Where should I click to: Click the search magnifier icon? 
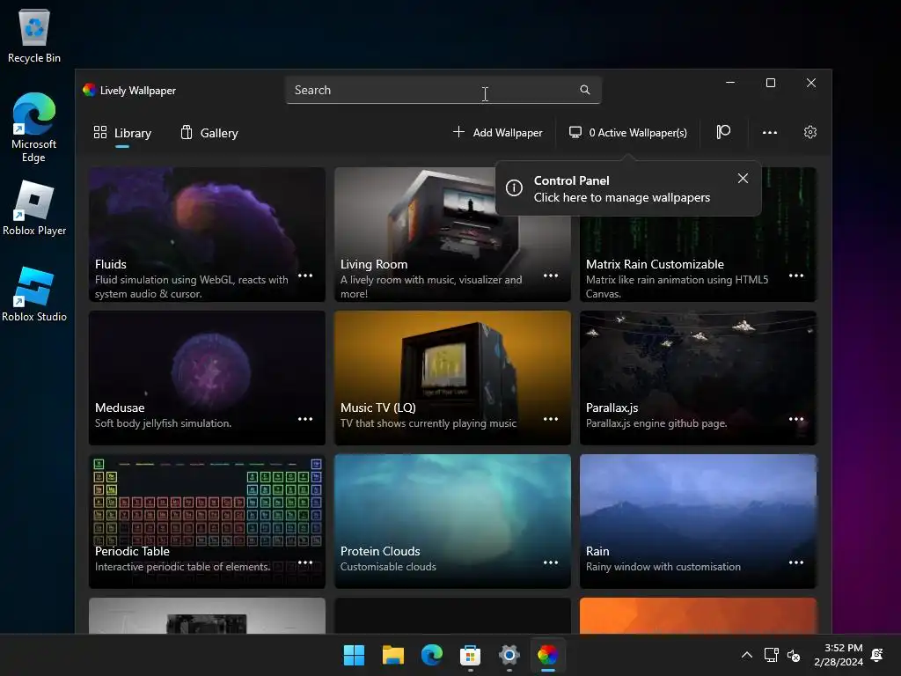coord(585,90)
